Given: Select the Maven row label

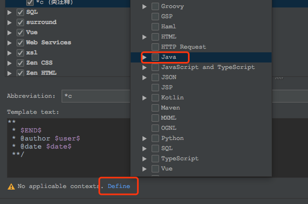Looking at the screenshot, I should (x=170, y=108).
